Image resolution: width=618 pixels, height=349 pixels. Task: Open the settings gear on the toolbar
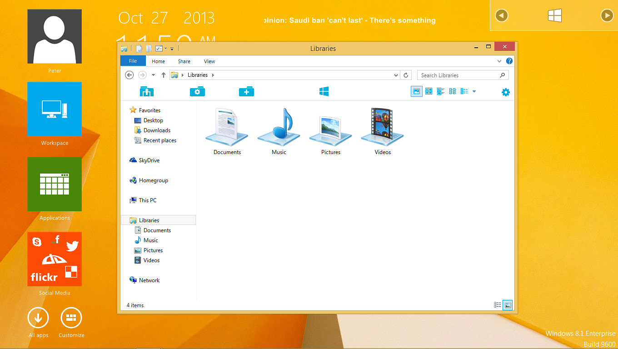(505, 91)
